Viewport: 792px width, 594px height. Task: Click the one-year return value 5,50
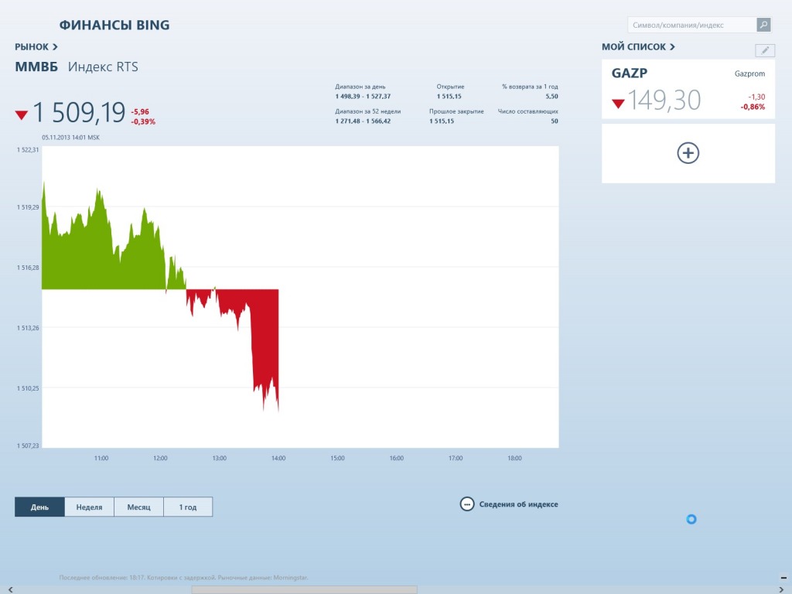[551, 97]
